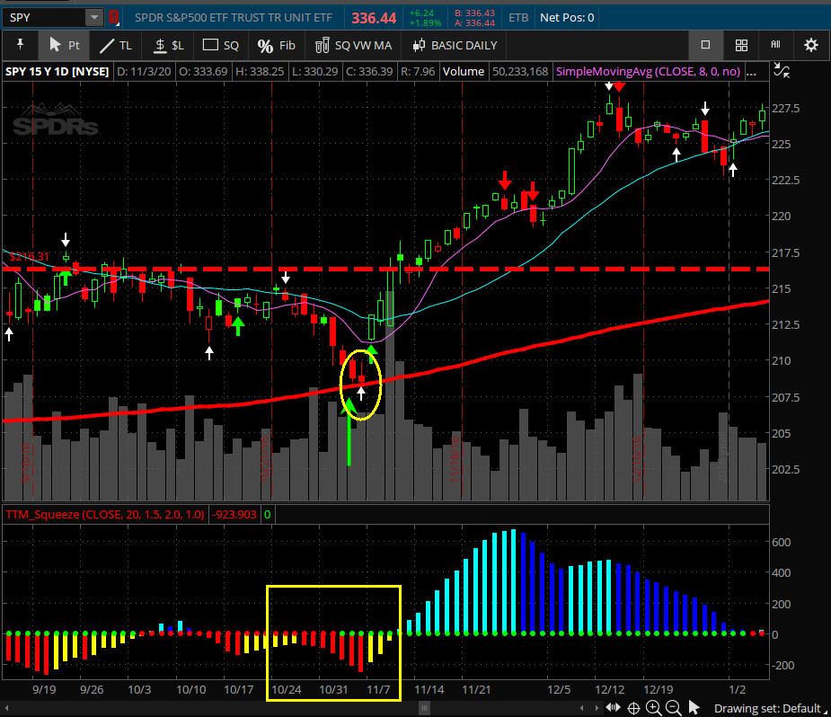Click the time axis pan arrows icon
This screenshot has height=717, width=831.
(x=614, y=707)
